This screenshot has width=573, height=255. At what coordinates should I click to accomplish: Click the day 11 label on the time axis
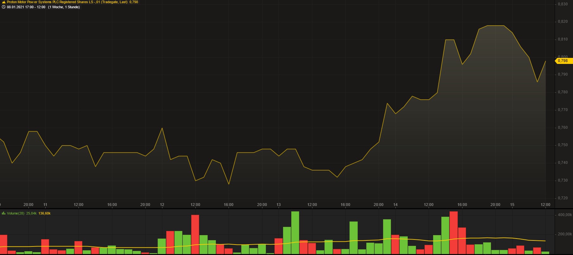pos(45,205)
